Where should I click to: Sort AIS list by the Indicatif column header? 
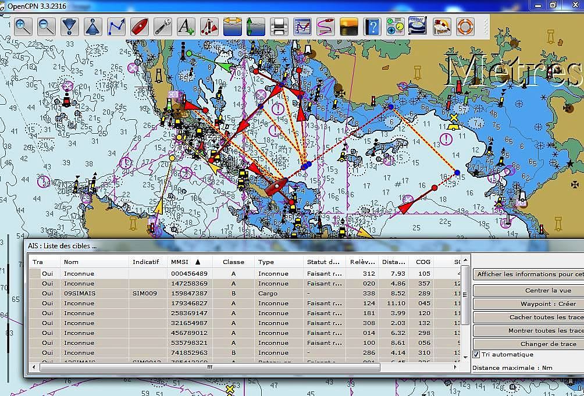tap(148, 262)
